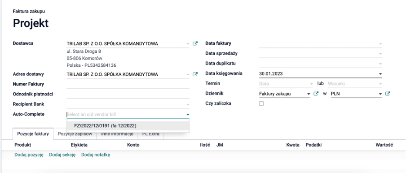This screenshot has width=406, height=173.
Task: Open external link for Adres dostawy
Action: [x=195, y=74]
